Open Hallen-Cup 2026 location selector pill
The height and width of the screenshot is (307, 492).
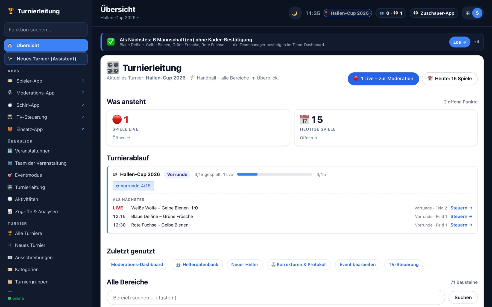(x=348, y=13)
